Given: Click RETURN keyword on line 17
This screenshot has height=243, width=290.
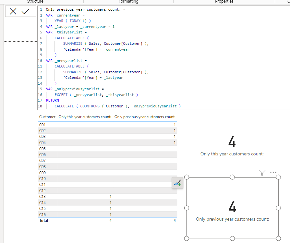Looking at the screenshot, I should click(x=53, y=100).
